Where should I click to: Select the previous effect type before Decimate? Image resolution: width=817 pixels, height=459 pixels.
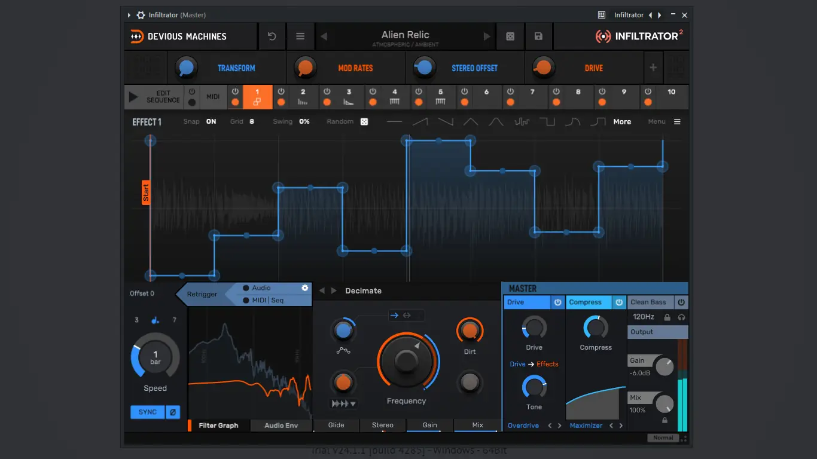pos(322,291)
